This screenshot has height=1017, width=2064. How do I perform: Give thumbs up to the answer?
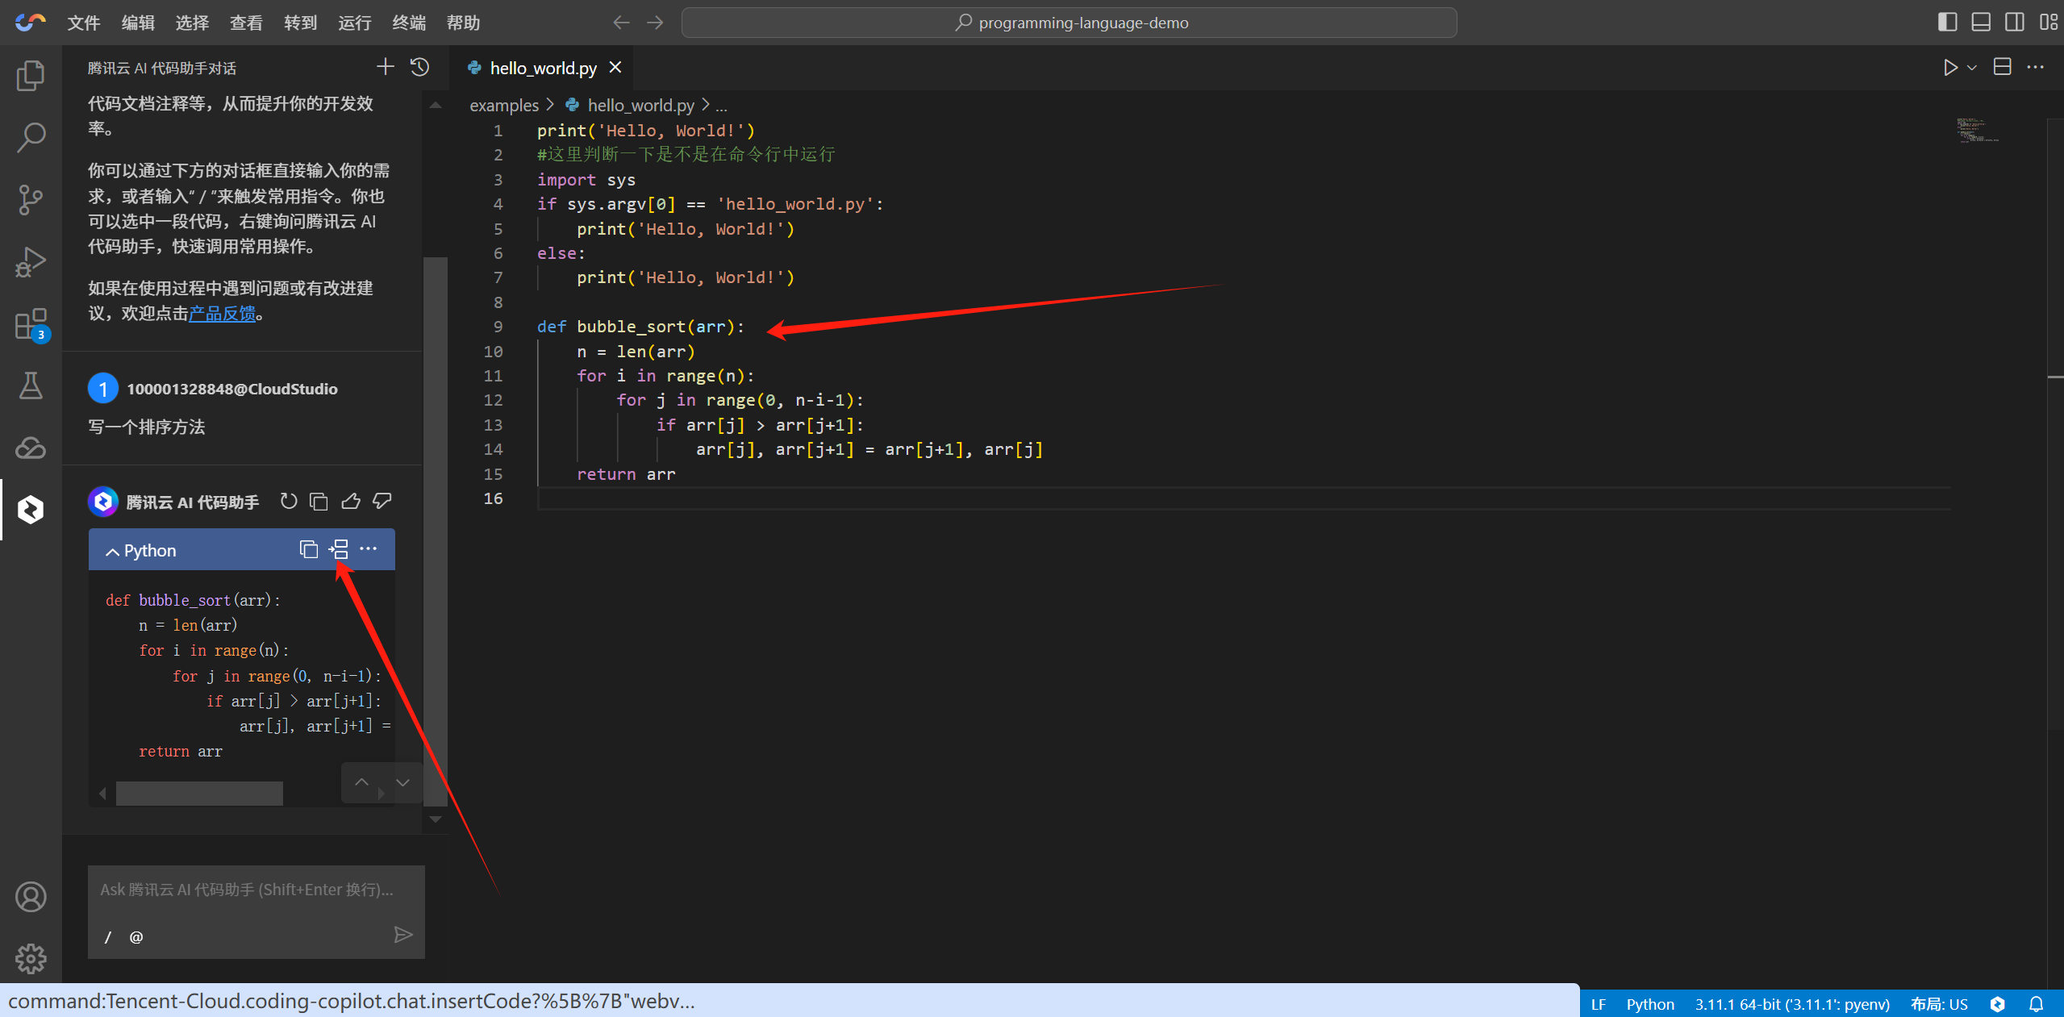(x=351, y=502)
